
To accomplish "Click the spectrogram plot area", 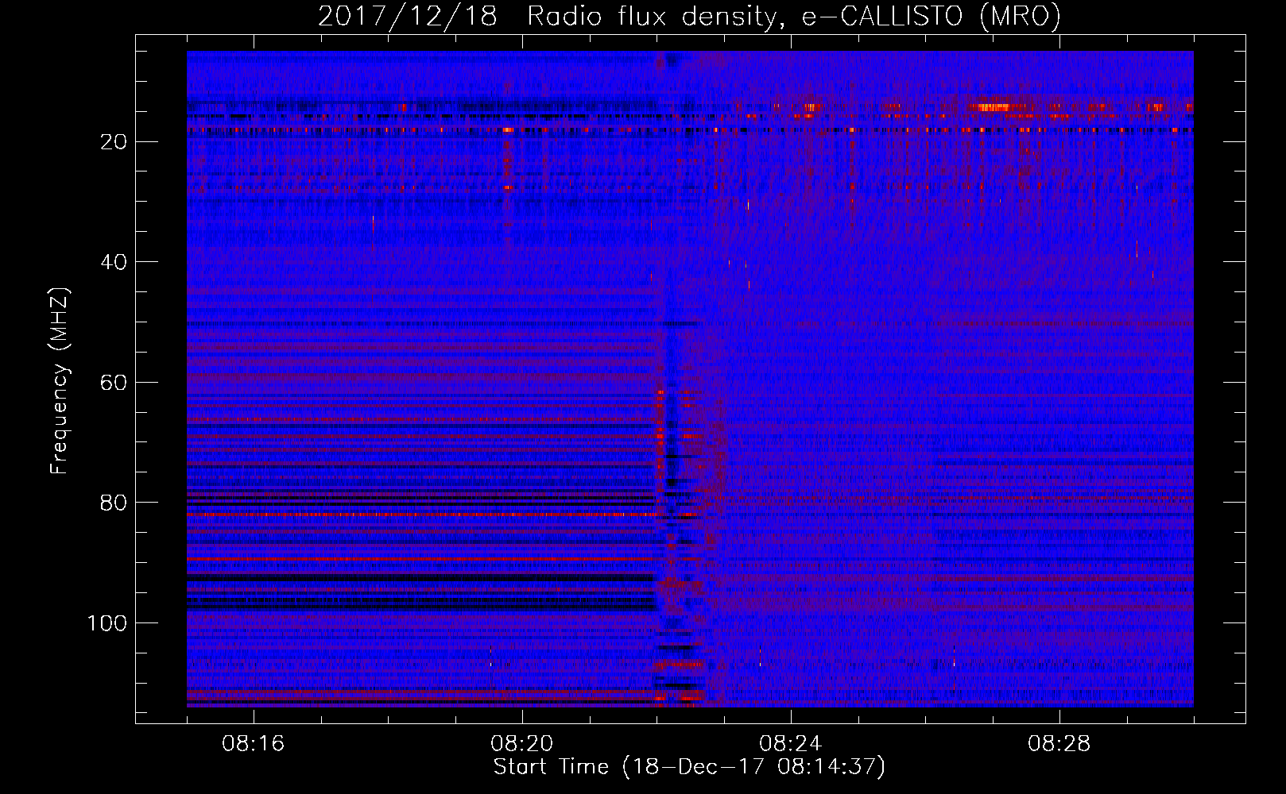I will [x=690, y=379].
